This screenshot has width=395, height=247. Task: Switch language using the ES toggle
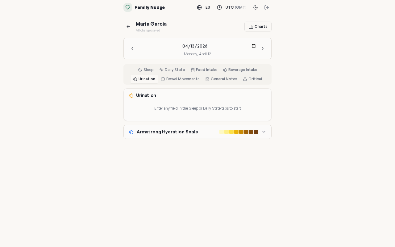coord(208,7)
